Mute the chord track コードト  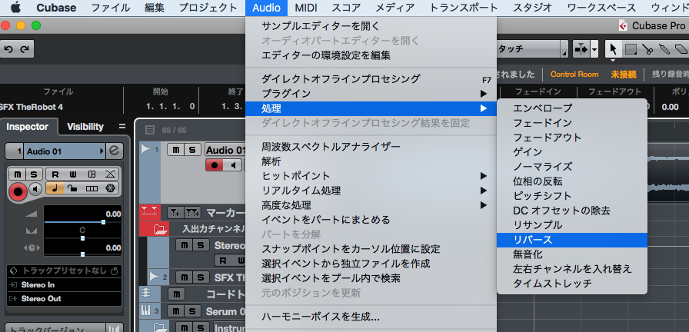coord(176,294)
